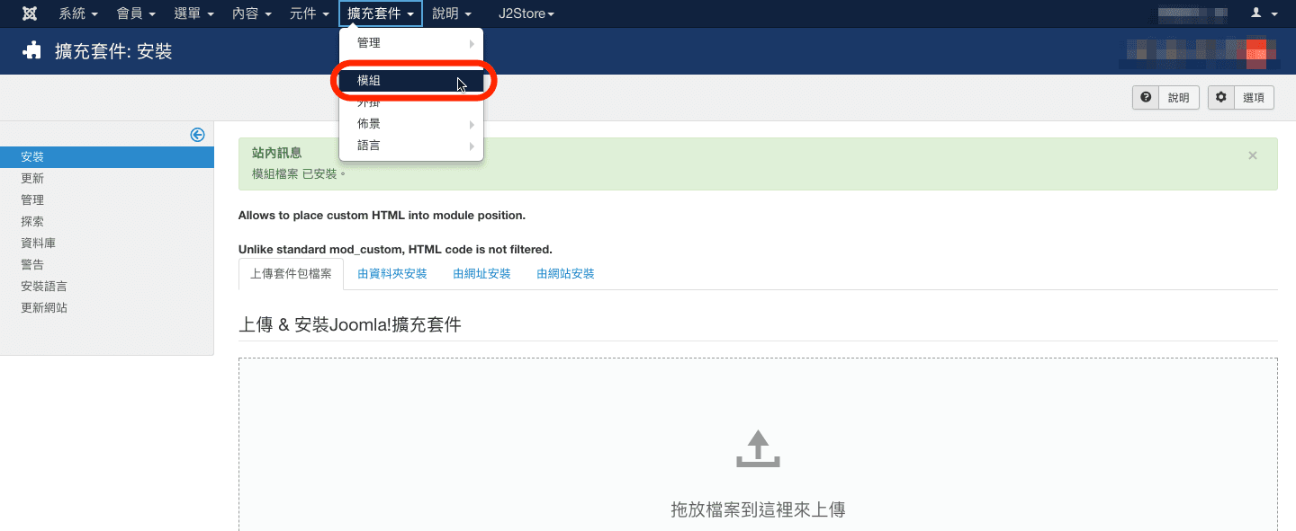Screen dimensions: 1296x531
Task: Click the 說明 help button
Action: [1165, 98]
